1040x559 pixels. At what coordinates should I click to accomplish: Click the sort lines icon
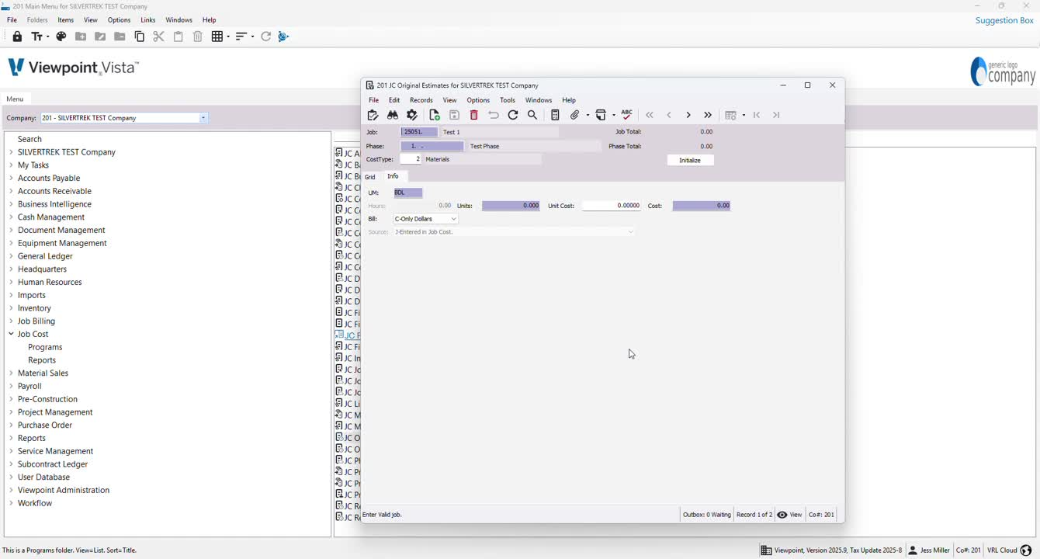(241, 36)
